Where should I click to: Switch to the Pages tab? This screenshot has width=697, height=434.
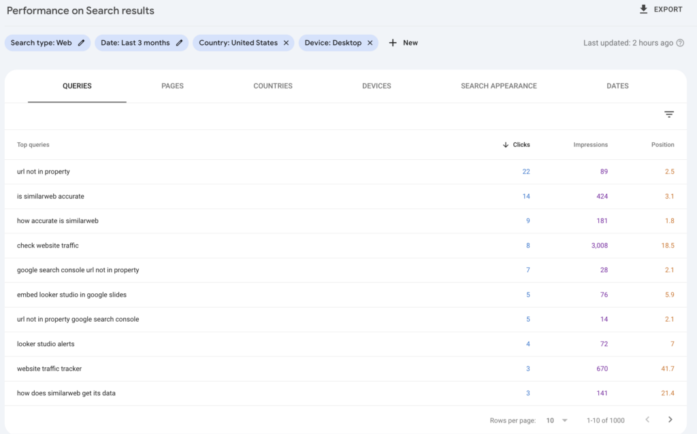[172, 86]
